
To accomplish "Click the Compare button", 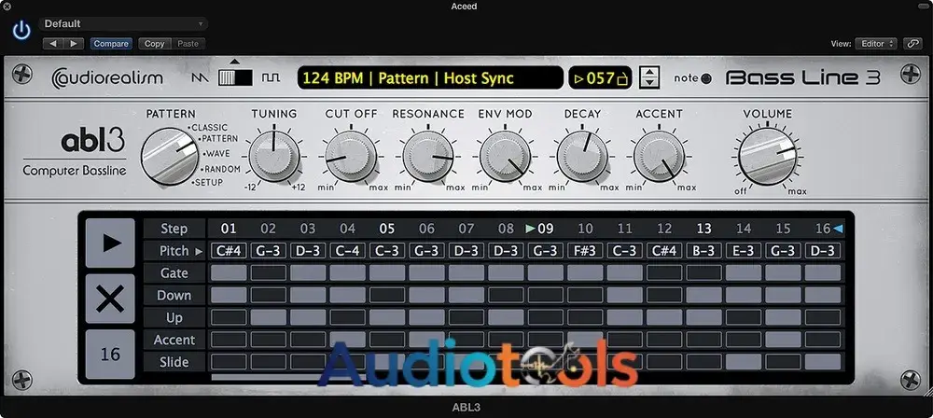I will (x=111, y=44).
